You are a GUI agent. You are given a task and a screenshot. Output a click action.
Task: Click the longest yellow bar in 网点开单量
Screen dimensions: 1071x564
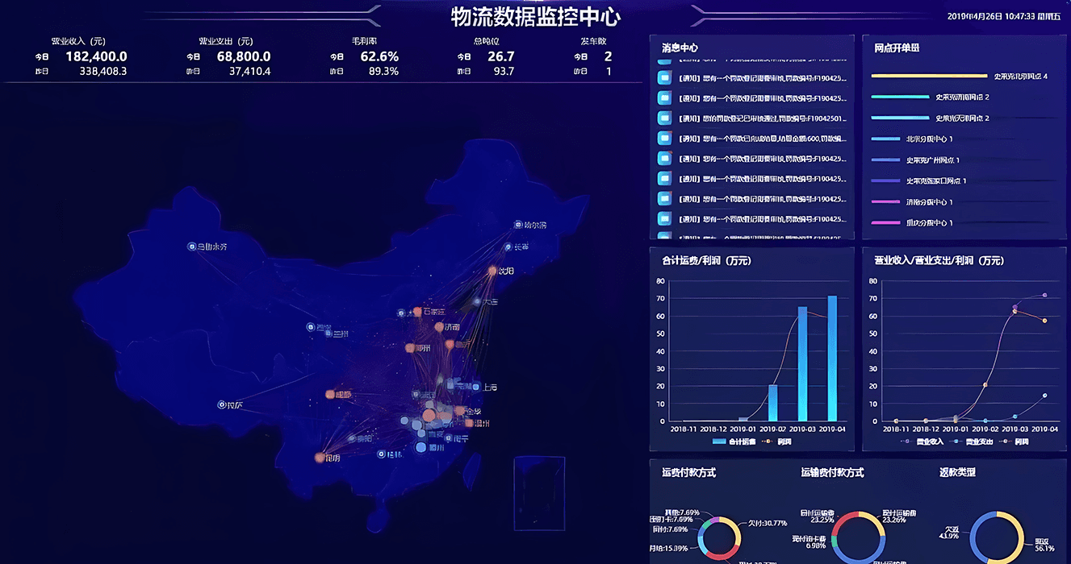[x=929, y=76]
